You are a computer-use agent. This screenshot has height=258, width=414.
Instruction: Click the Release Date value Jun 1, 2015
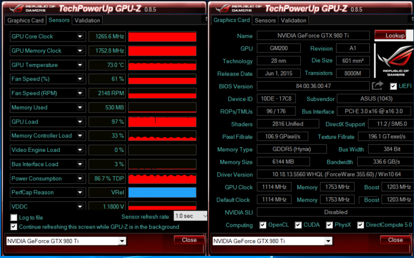point(279,73)
